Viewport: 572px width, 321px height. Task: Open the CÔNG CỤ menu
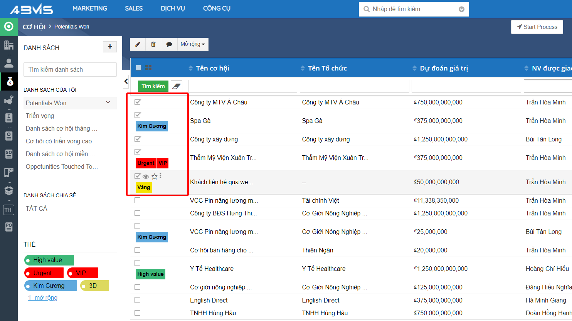point(217,8)
